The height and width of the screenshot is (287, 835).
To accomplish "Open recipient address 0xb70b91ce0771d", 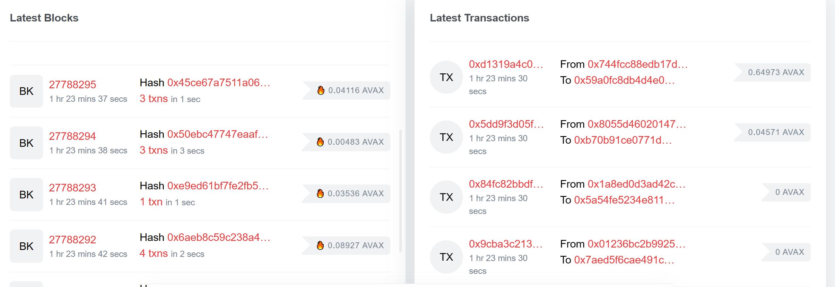I will click(x=623, y=140).
